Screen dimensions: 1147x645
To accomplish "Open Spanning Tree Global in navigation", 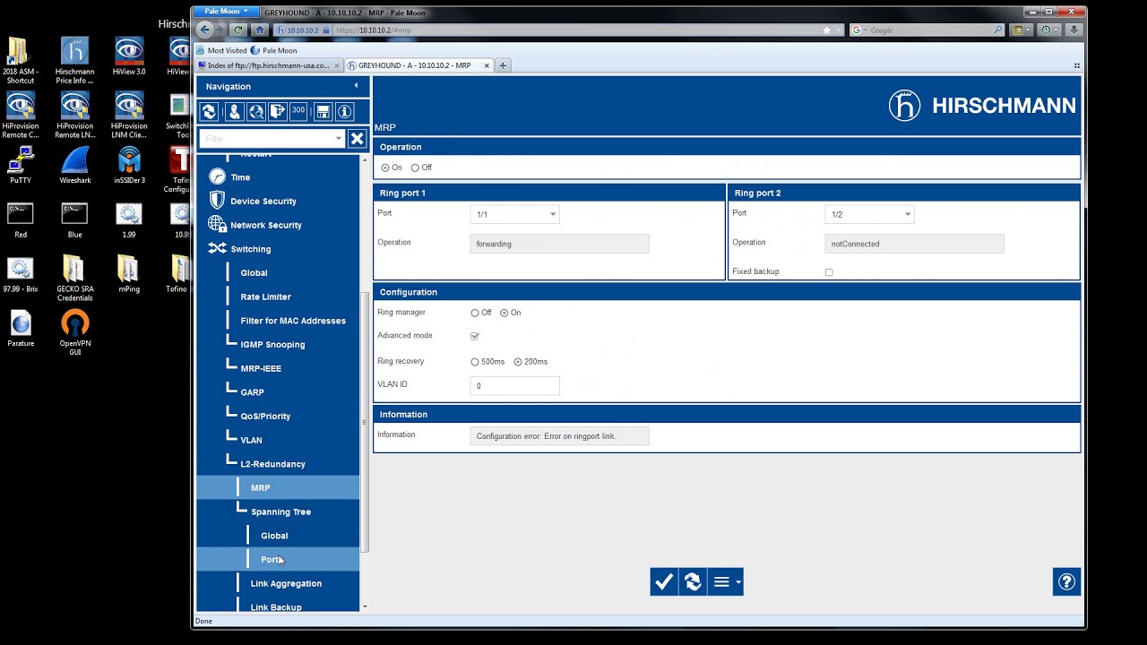I will click(274, 536).
